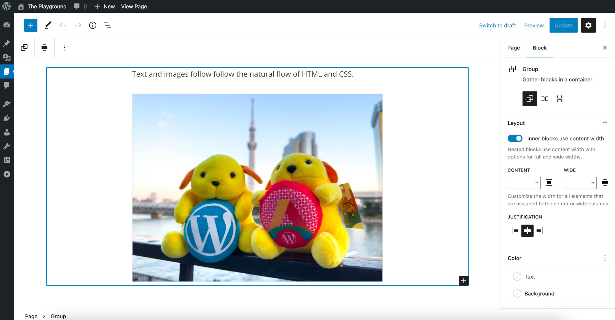Open the Plugins sidebar icon
615x320 pixels.
[x=7, y=118]
